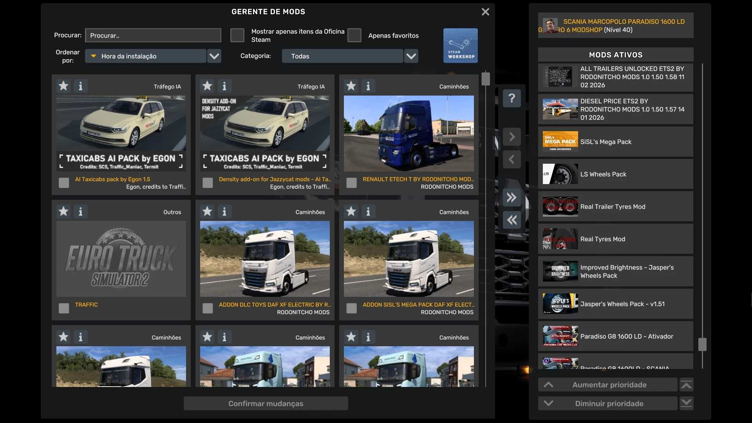Open the Categoria dropdown arrow
This screenshot has width=752, height=423.
click(411, 56)
